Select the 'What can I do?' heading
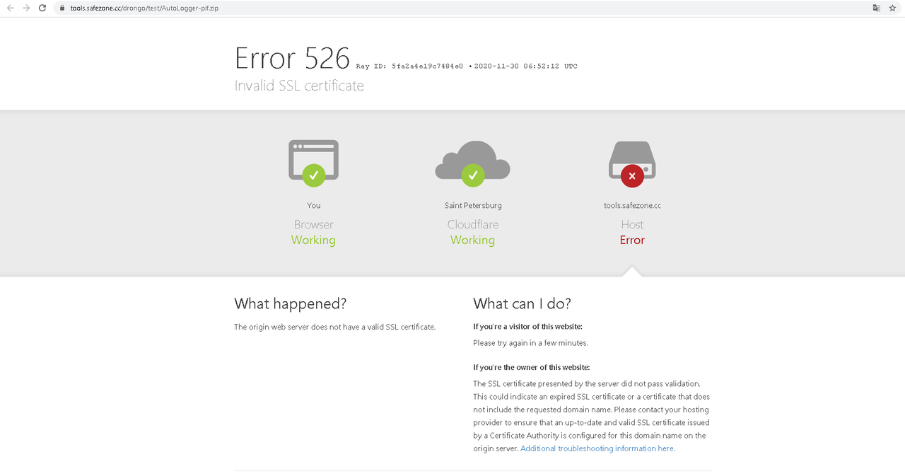 click(522, 303)
